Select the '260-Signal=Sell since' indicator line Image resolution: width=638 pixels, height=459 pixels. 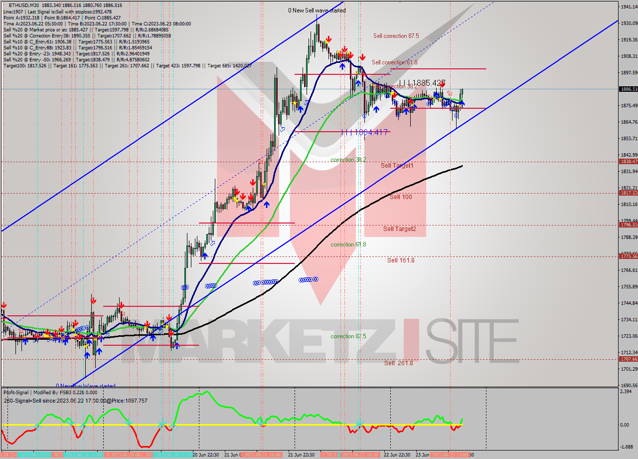tap(75, 401)
